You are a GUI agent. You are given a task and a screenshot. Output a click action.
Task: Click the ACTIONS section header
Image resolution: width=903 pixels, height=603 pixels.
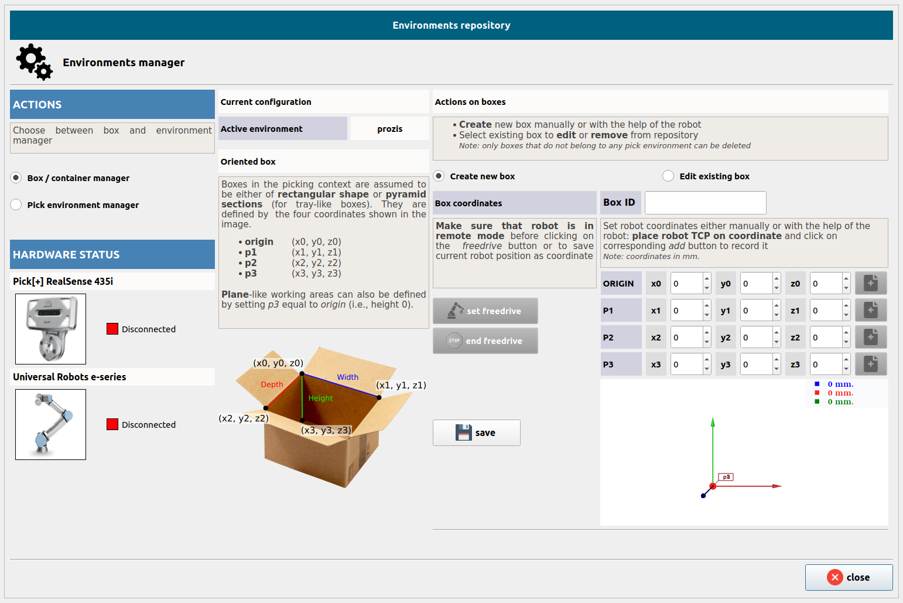click(x=112, y=104)
